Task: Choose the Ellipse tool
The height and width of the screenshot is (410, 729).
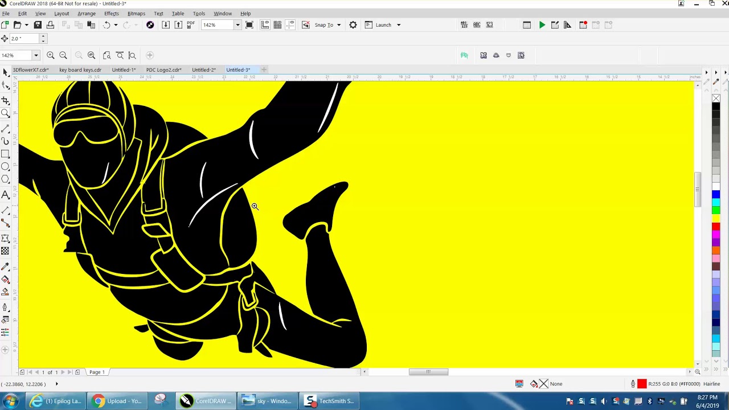Action: [x=6, y=167]
